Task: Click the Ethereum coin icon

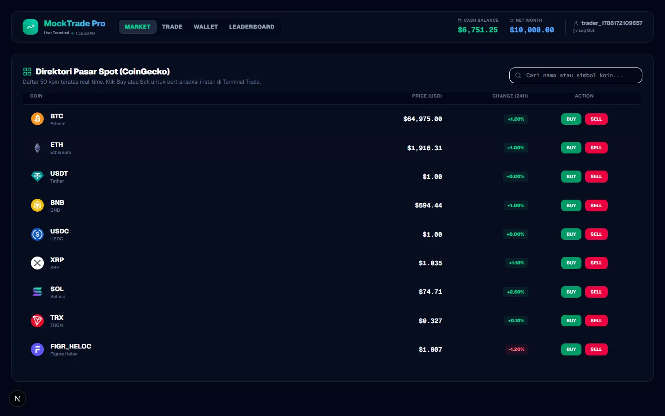Action: tap(37, 148)
